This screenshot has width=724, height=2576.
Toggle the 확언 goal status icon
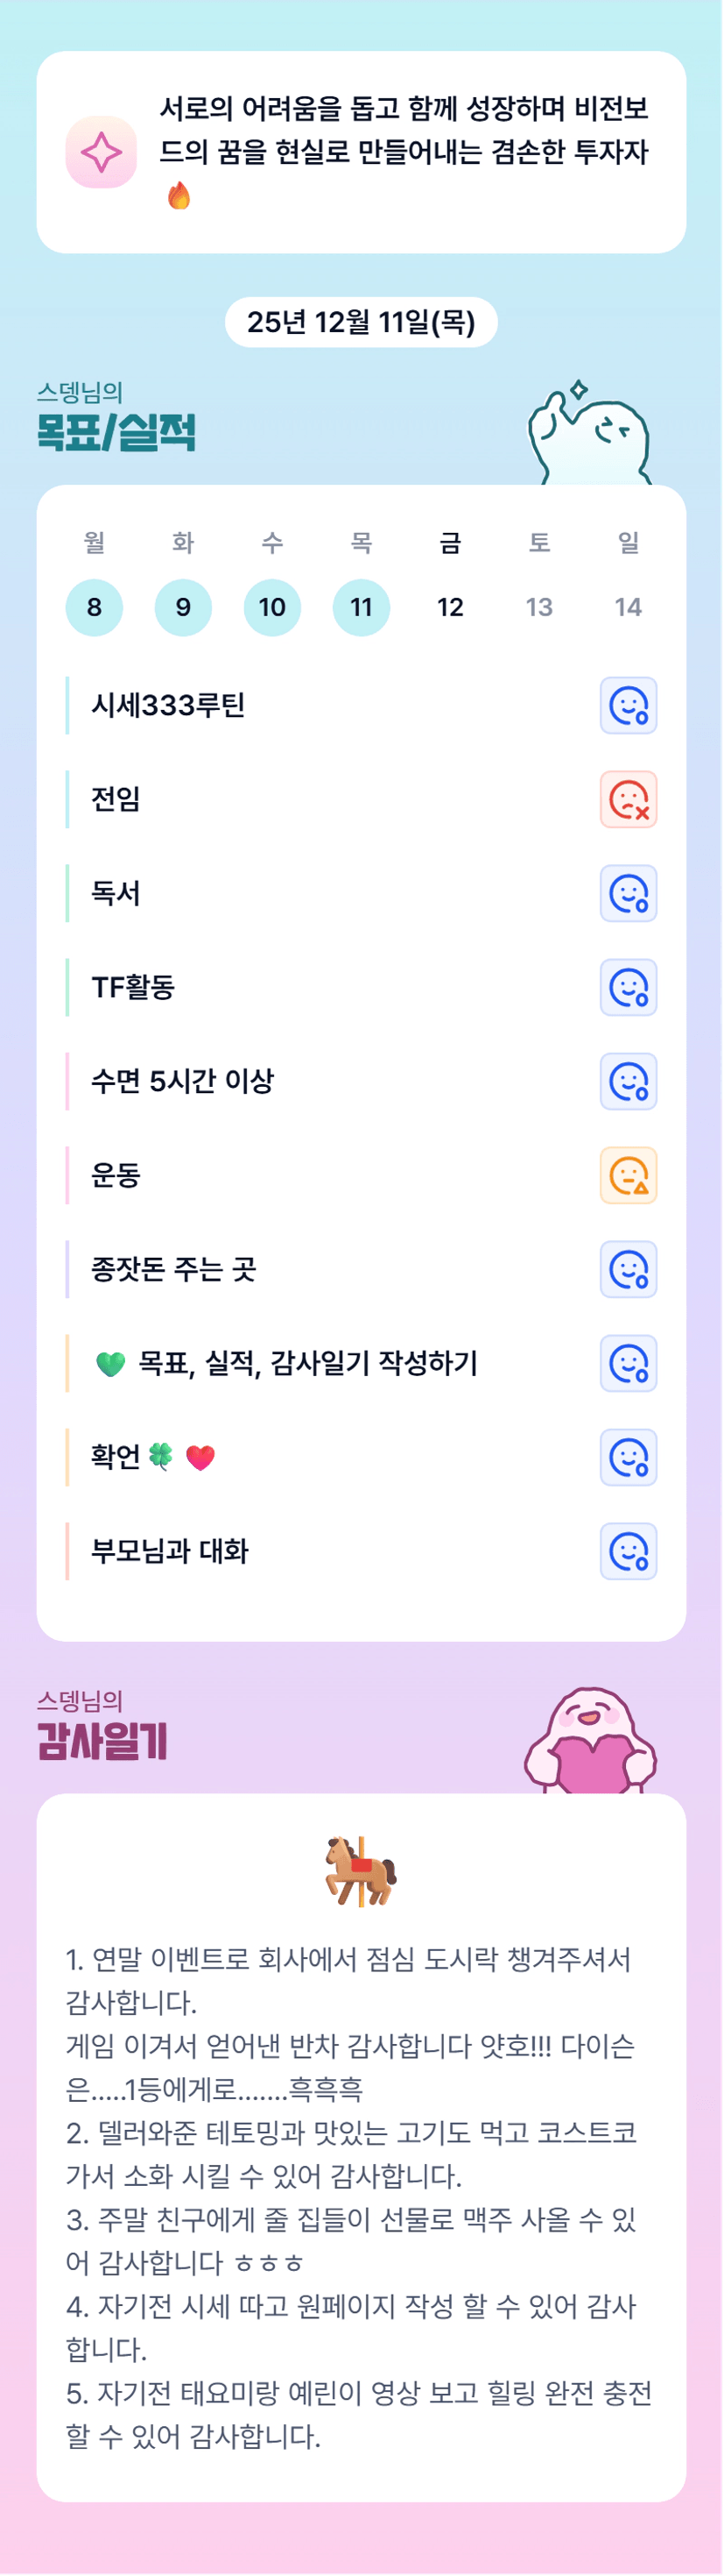628,1458
